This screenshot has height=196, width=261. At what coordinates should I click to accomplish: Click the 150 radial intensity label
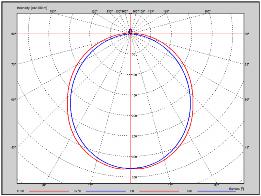point(134,95)
